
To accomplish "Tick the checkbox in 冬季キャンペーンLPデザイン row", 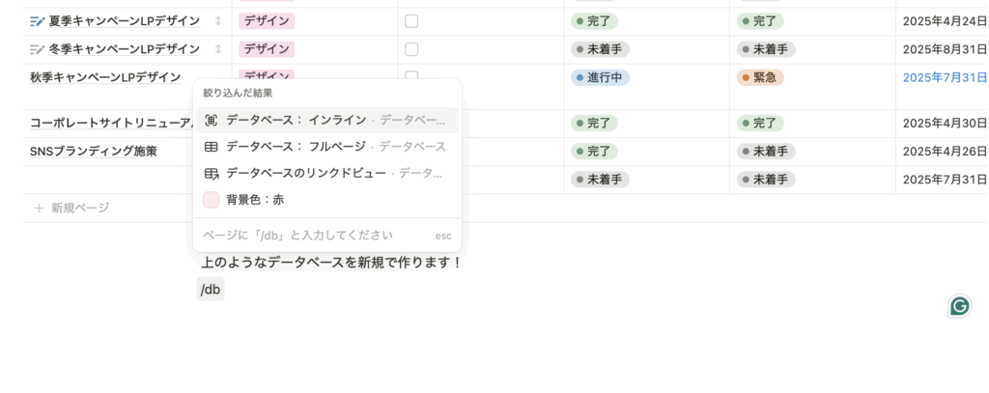I will 411,49.
